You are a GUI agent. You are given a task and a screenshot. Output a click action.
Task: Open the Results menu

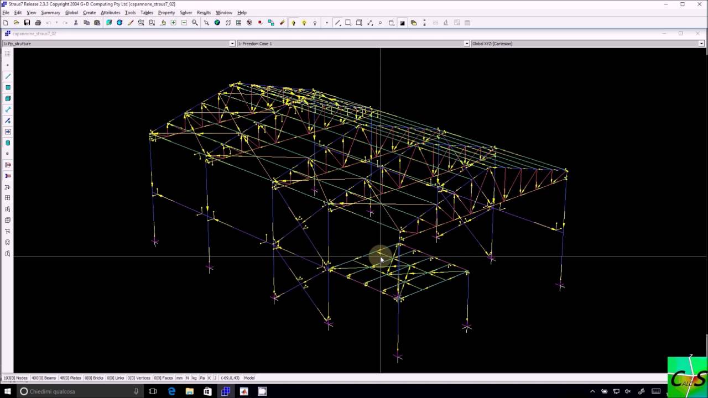(x=204, y=12)
